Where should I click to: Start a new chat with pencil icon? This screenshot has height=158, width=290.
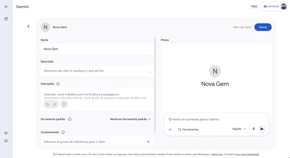[6, 19]
